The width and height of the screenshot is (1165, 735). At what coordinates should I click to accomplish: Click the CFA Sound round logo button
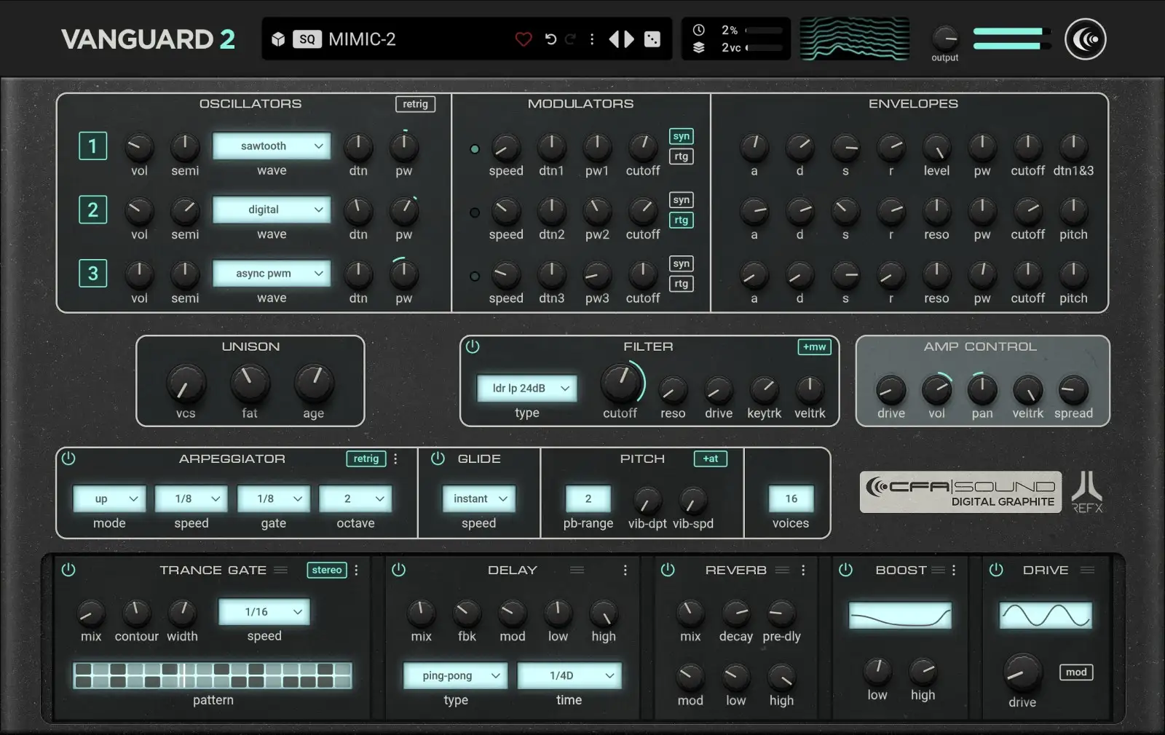pyautogui.click(x=1085, y=39)
